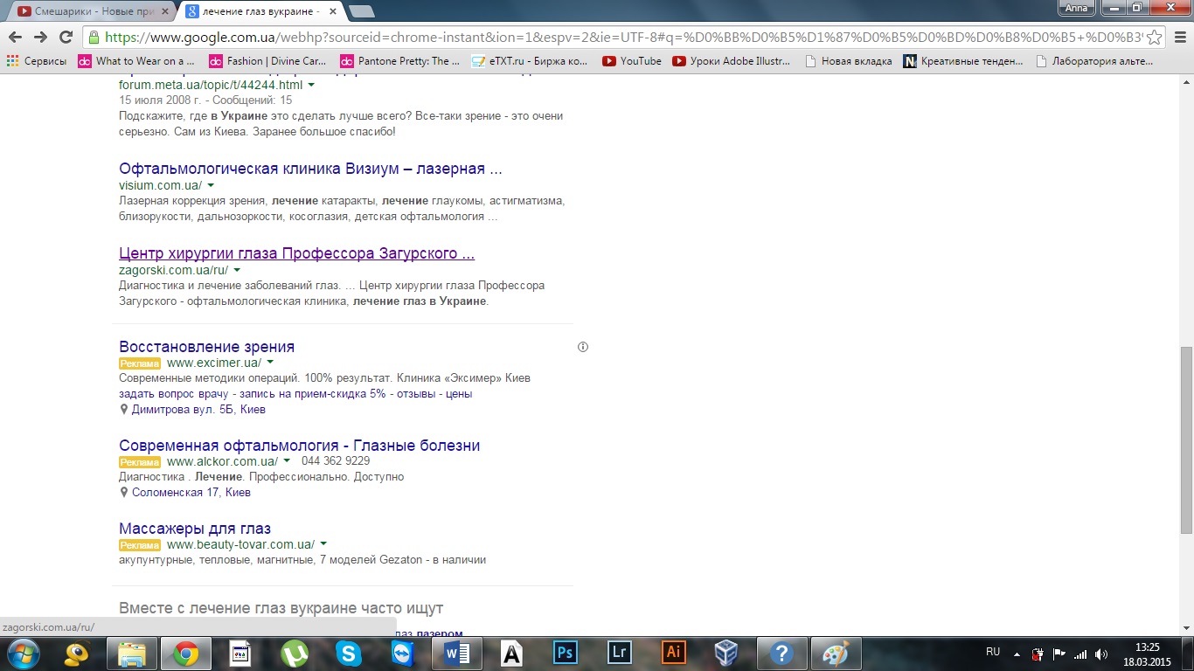
Task: Open the 'Новая вкладка' bookmark
Action: (848, 61)
